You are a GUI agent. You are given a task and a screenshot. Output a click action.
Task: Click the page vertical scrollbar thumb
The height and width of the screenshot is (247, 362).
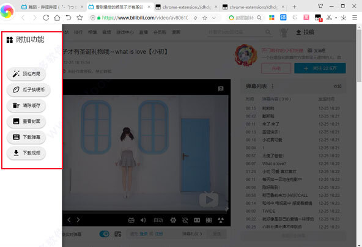click(x=359, y=56)
